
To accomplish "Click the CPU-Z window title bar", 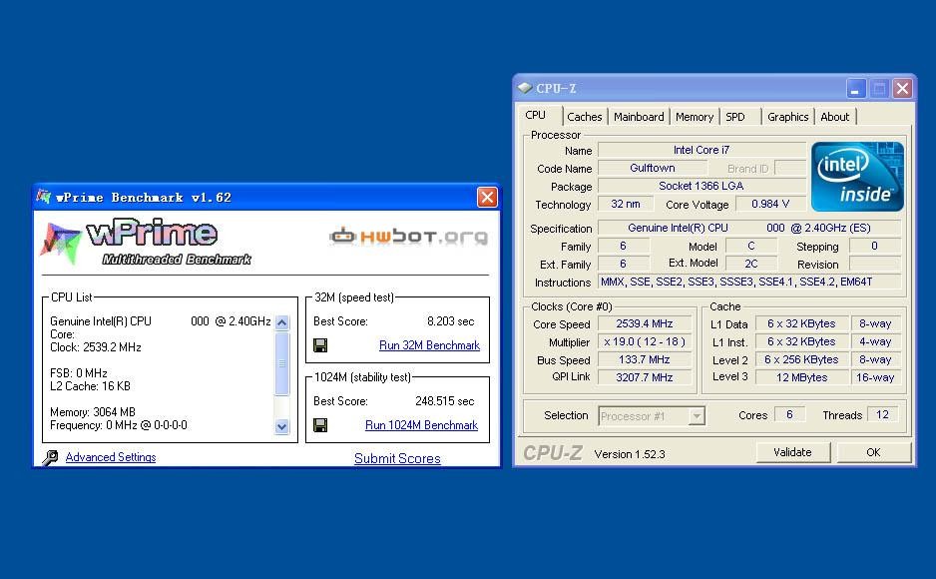I will [714, 88].
